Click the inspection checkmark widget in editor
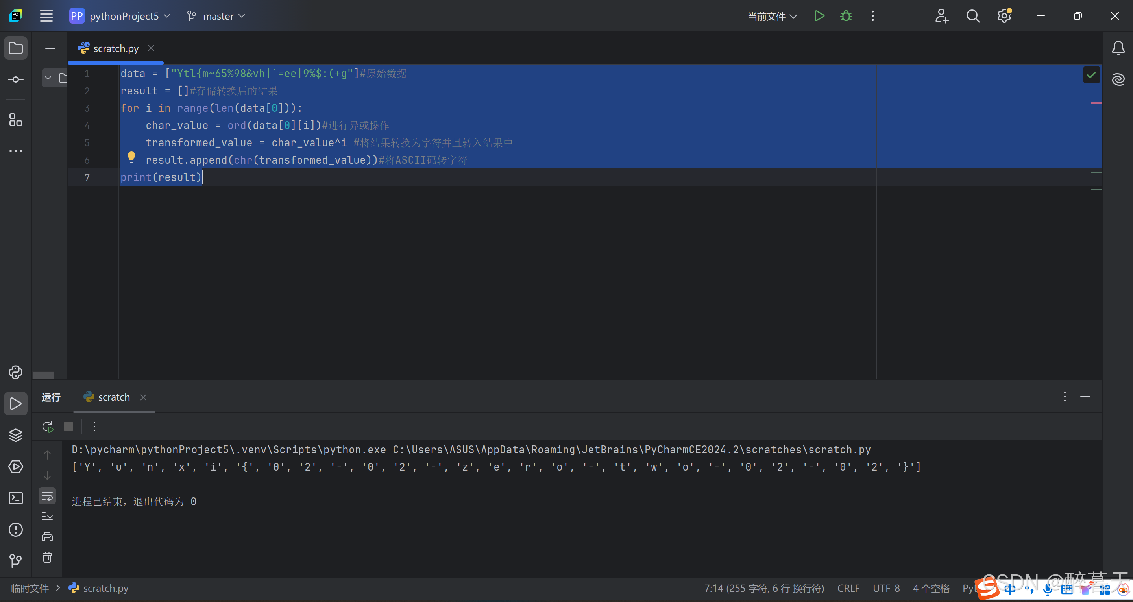Image resolution: width=1133 pixels, height=602 pixels. (1091, 75)
